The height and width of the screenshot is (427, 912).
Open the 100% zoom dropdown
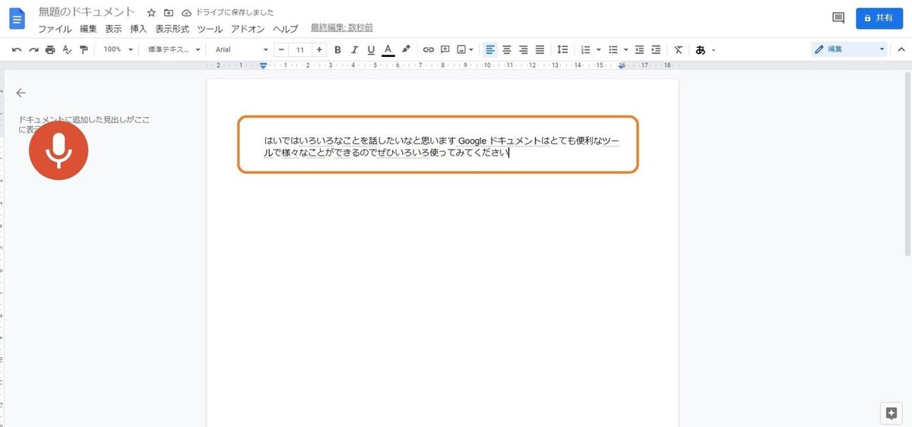coord(119,49)
